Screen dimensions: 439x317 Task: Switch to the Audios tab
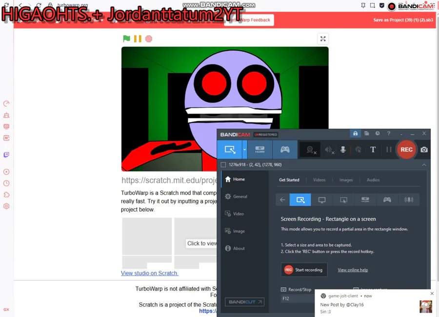coord(373,180)
